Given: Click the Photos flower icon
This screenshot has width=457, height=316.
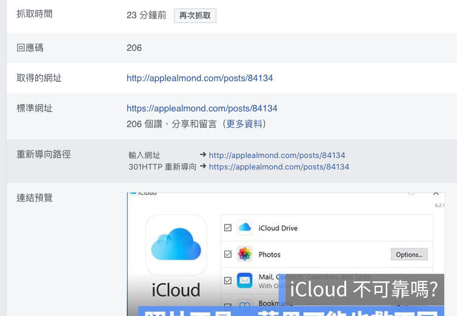Looking at the screenshot, I should pos(244,254).
